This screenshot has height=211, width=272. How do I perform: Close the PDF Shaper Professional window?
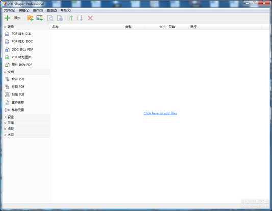click(264, 3)
